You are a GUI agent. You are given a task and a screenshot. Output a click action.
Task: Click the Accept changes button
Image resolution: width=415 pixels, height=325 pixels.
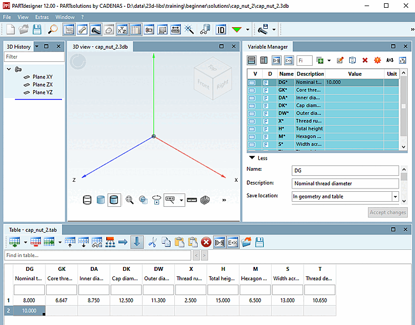point(388,212)
